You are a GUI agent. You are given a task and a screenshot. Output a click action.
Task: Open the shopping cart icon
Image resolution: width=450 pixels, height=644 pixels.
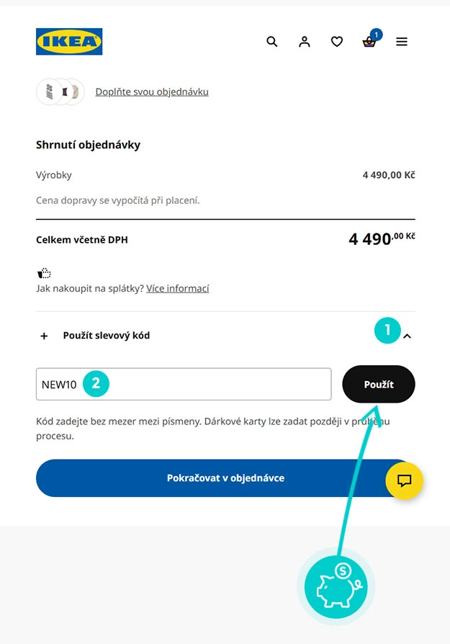[369, 43]
